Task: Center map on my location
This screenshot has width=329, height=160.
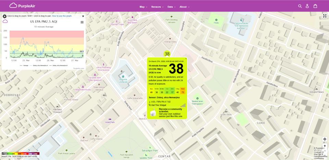Action: pos(325,139)
